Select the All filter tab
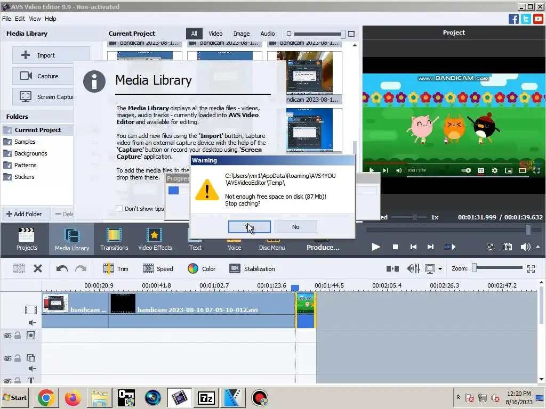The height and width of the screenshot is (409, 546). coord(194,34)
